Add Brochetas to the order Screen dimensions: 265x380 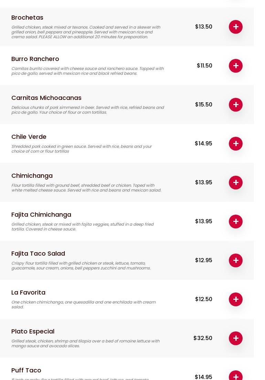coord(236,27)
